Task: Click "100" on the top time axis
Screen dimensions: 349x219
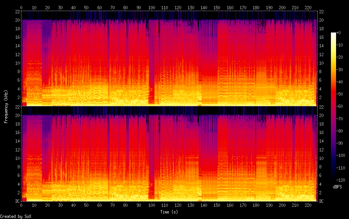Action: pos(152,7)
